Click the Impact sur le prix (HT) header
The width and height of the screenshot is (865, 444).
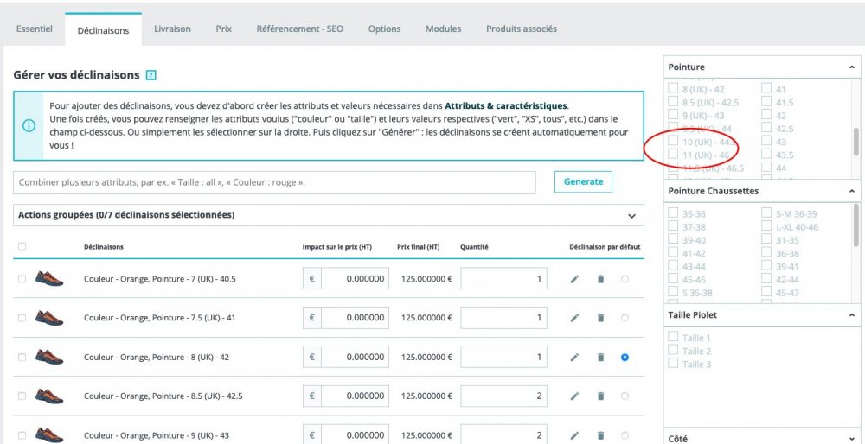337,247
